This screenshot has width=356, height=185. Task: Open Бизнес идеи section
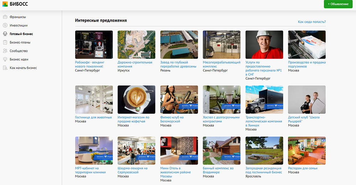(19, 59)
